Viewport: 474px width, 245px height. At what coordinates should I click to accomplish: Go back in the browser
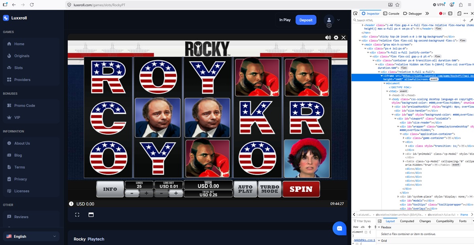click(14, 5)
